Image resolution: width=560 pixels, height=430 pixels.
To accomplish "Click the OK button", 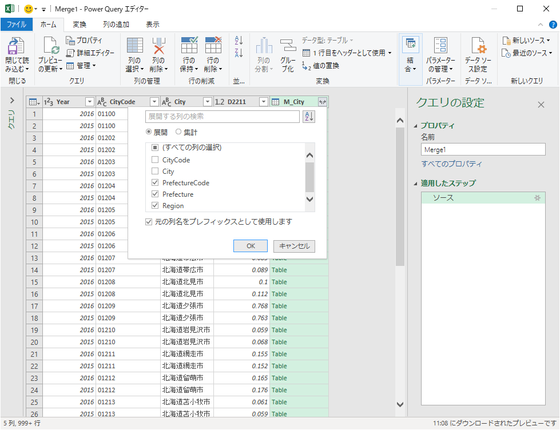I will (251, 246).
